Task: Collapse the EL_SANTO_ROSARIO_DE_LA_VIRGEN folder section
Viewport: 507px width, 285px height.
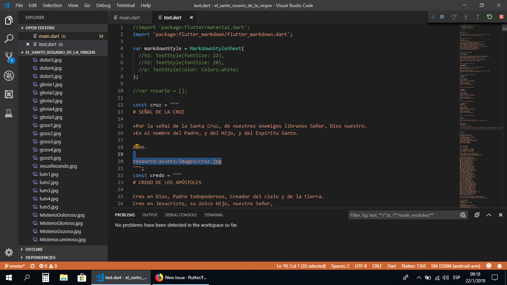Action: pos(63,52)
